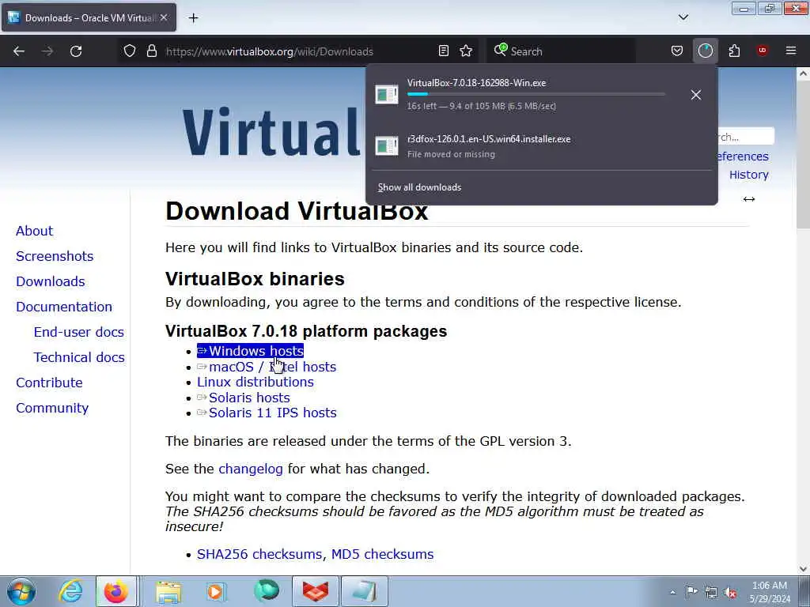Open Show all downloads
Screen dimensions: 810x607
[x=419, y=187]
